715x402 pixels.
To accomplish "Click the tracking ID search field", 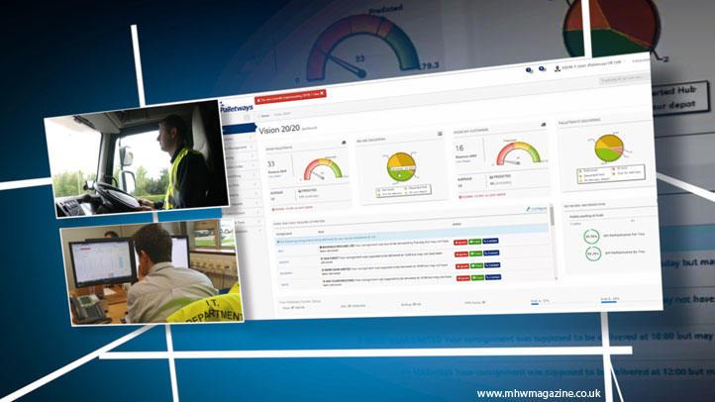I will (x=624, y=79).
